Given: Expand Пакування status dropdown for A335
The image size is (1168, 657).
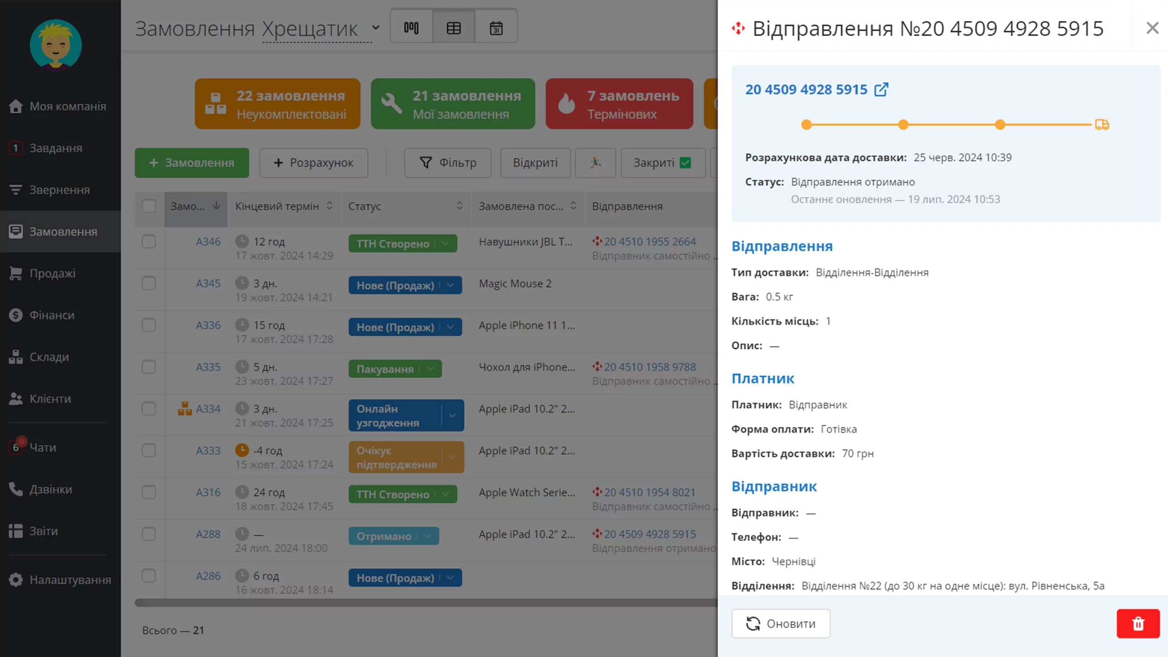Looking at the screenshot, I should 430,369.
